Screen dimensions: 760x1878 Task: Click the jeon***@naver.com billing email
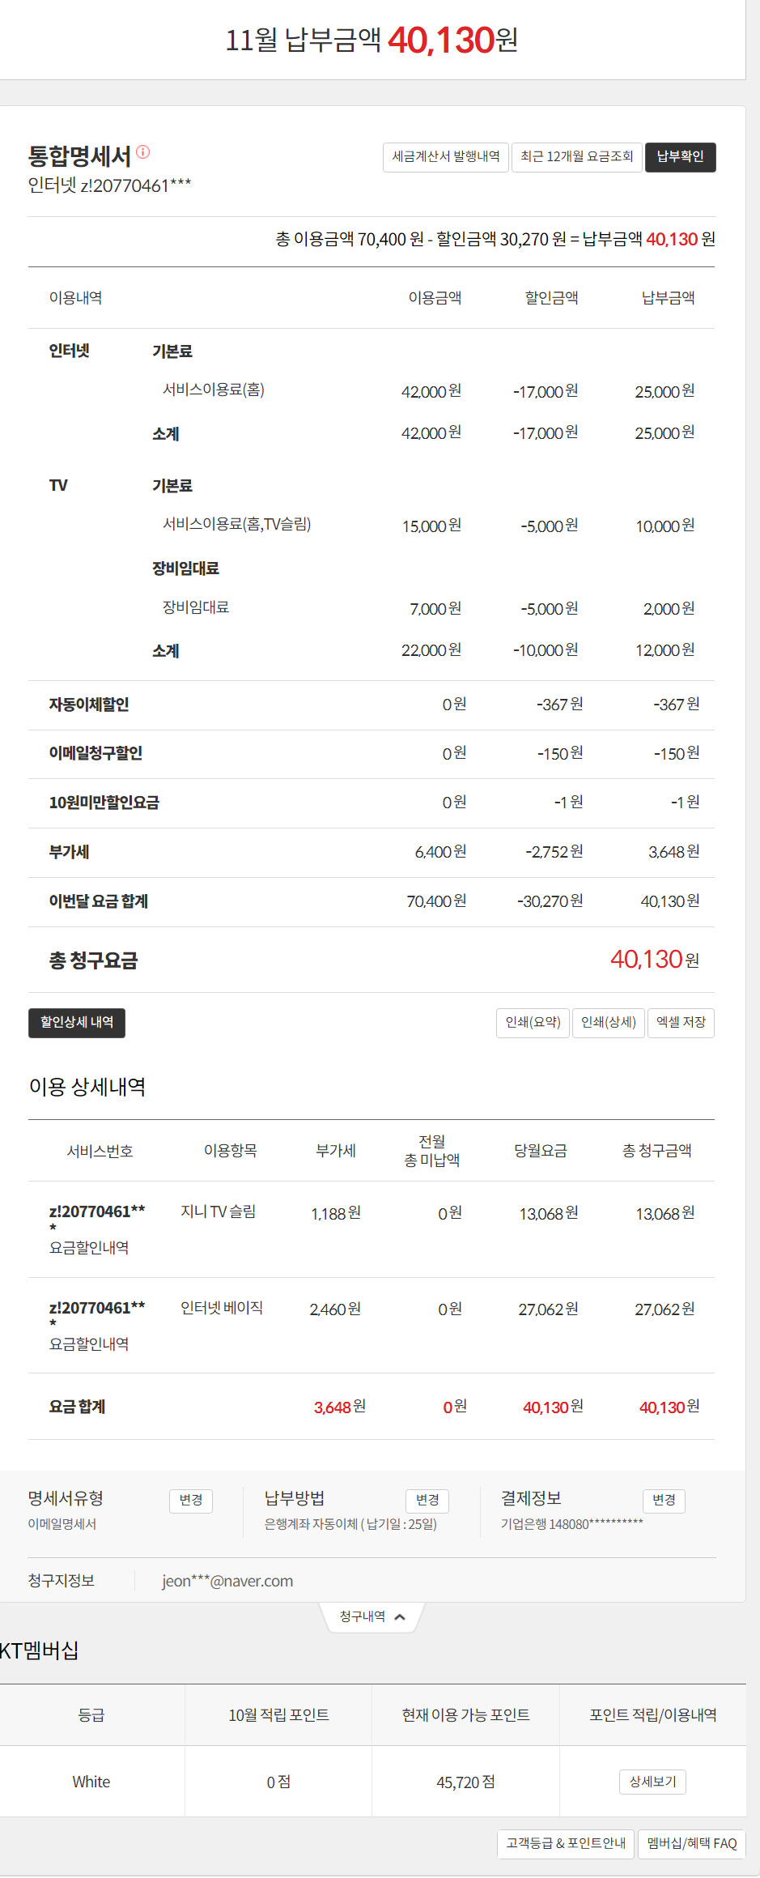pyautogui.click(x=227, y=1581)
